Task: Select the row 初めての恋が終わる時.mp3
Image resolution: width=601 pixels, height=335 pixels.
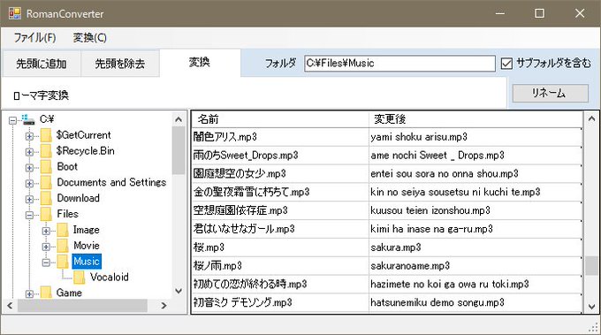Action: 386,284
